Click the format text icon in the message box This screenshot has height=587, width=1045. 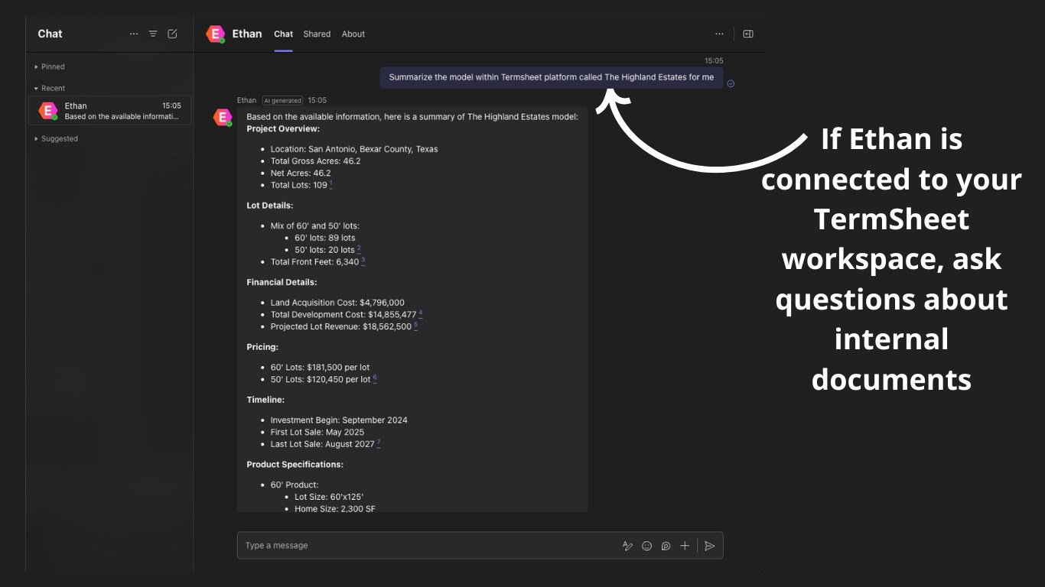[x=627, y=546]
